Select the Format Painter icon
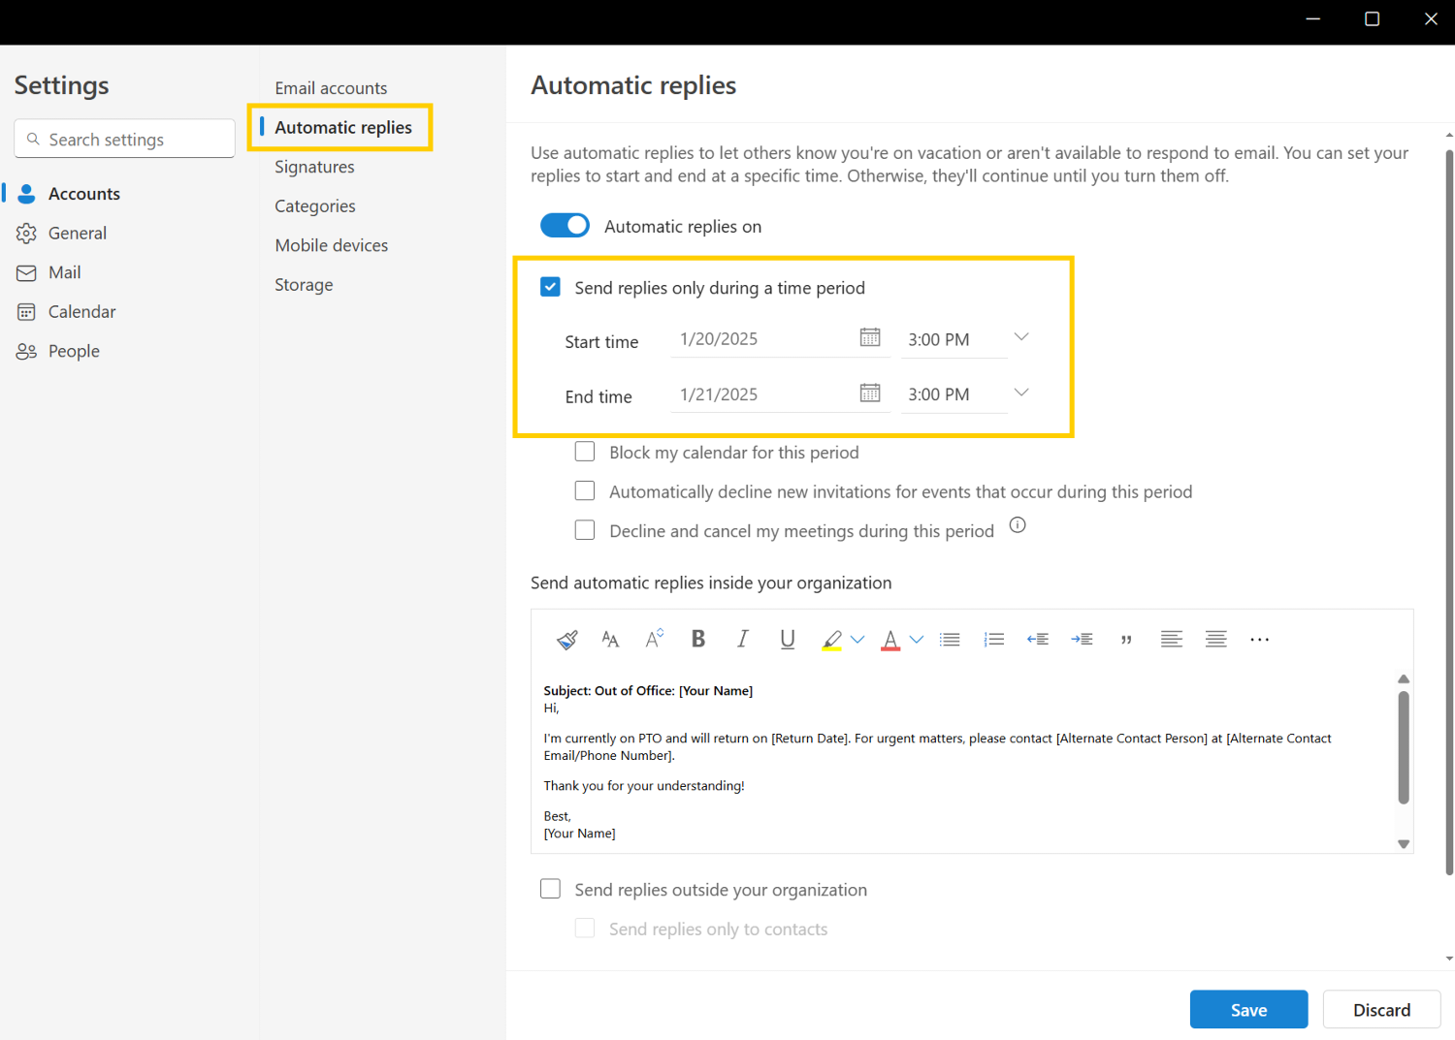The height and width of the screenshot is (1040, 1455). coord(566,638)
